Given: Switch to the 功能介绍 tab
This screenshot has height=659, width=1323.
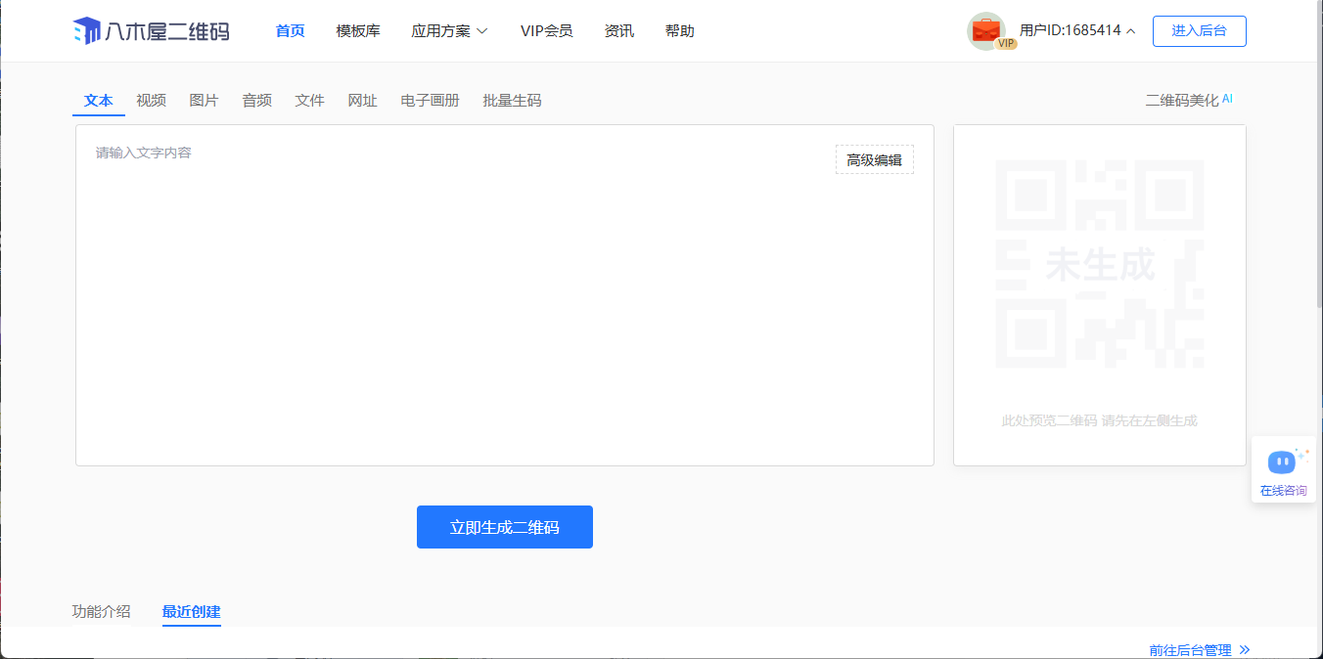Looking at the screenshot, I should pyautogui.click(x=102, y=612).
